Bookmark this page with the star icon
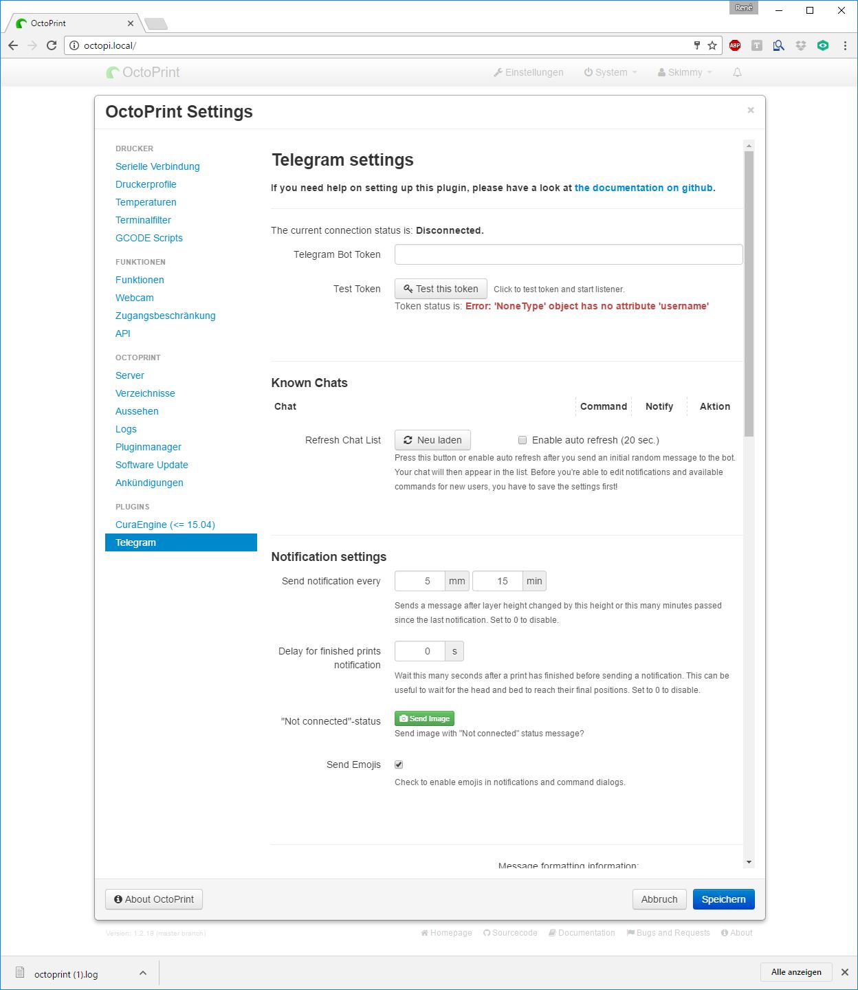Viewport: 858px width, 990px height. click(x=712, y=45)
